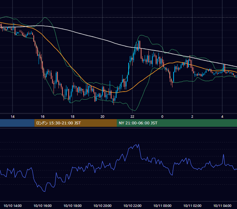Select the ロンドン 15:30-21:00 JST session bar
The width and height of the screenshot is (237, 209).
click(76, 123)
